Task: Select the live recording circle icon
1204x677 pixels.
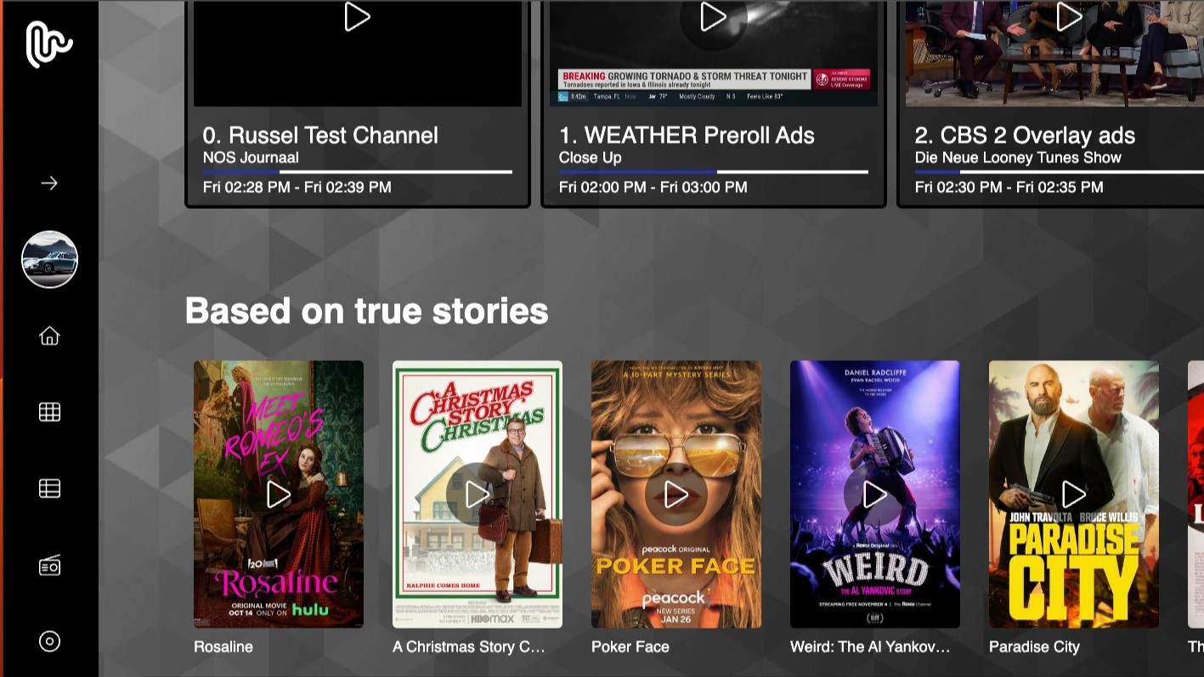Action: (49, 641)
